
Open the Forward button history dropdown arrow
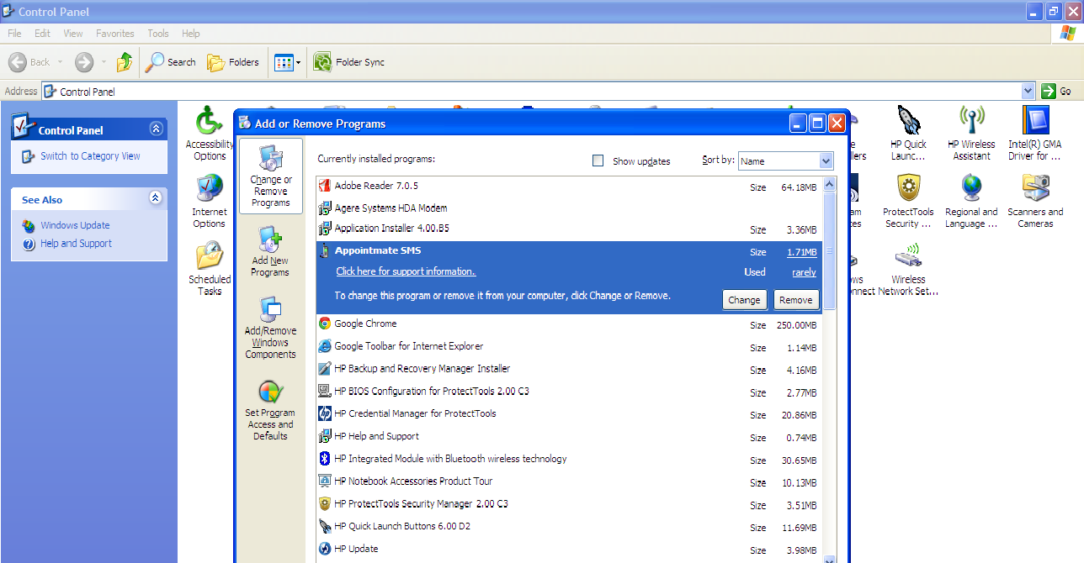tap(104, 62)
